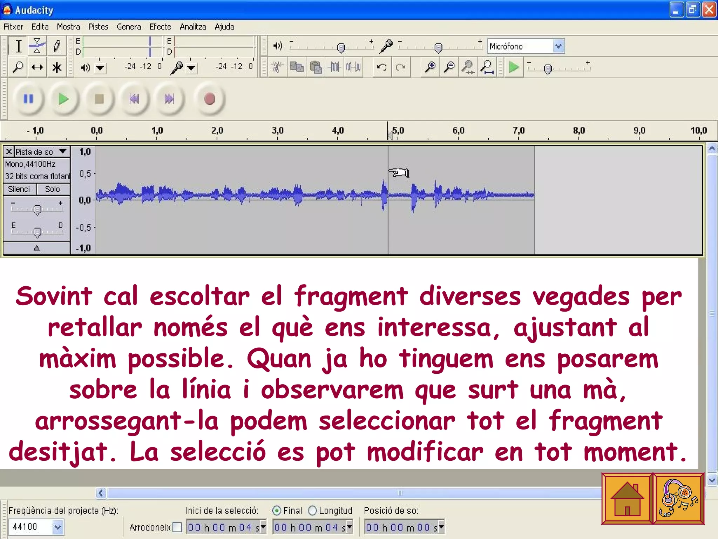Click the Undo arrow icon
This screenshot has height=539, width=718.
pyautogui.click(x=382, y=67)
